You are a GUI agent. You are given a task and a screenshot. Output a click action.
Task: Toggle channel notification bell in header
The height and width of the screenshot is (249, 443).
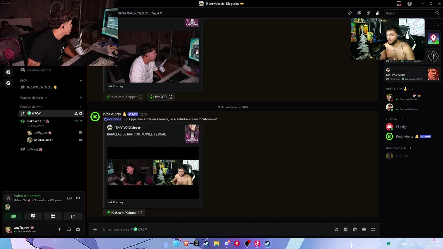coord(359,13)
